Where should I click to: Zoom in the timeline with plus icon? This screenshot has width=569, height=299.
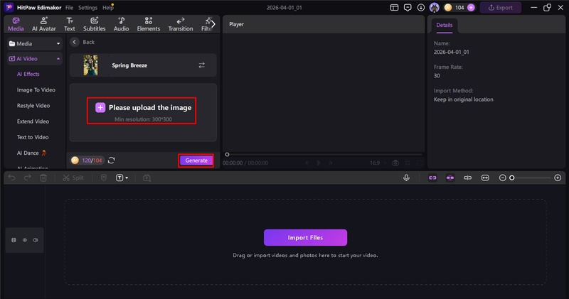coord(558,178)
